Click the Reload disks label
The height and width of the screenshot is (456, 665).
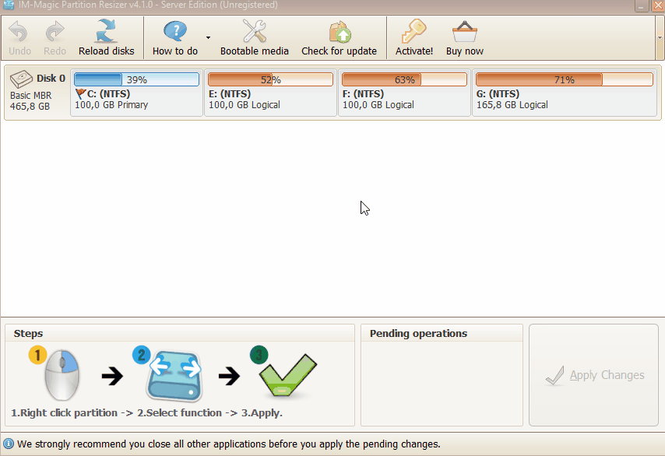click(107, 51)
